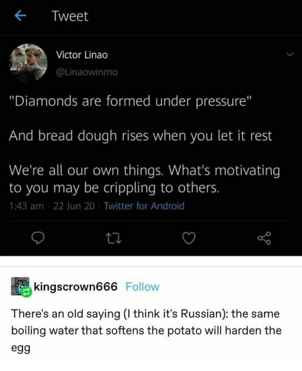Open Victor Linao's profile picture
The height and width of the screenshot is (371, 302).
coord(28,62)
